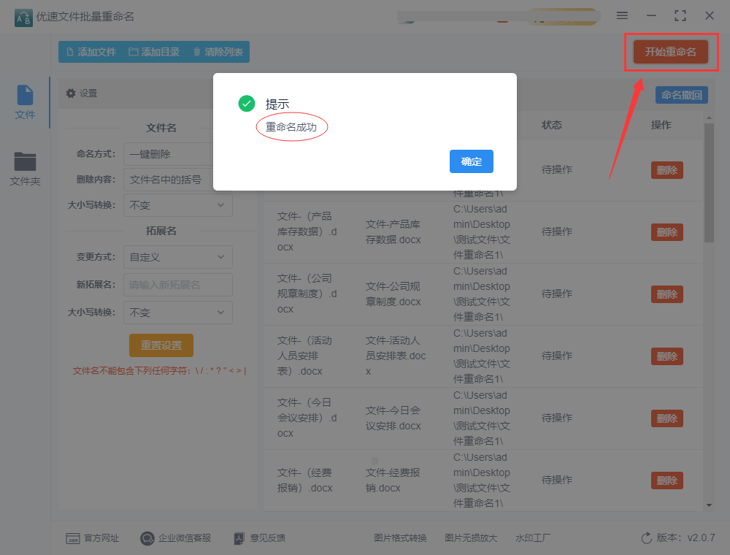
Task: Click the version refresh icon
Action: 647,538
